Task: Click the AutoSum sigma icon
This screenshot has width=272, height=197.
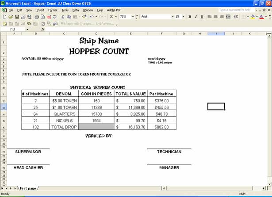Action: point(111,17)
